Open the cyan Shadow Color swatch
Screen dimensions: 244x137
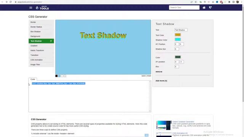pyautogui.click(x=178, y=40)
